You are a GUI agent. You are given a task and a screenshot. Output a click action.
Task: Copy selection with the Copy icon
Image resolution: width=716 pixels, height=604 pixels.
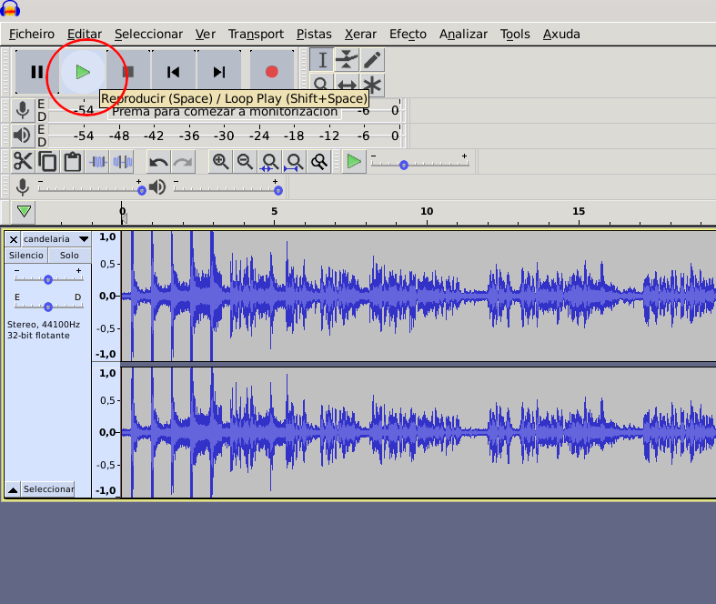click(47, 162)
